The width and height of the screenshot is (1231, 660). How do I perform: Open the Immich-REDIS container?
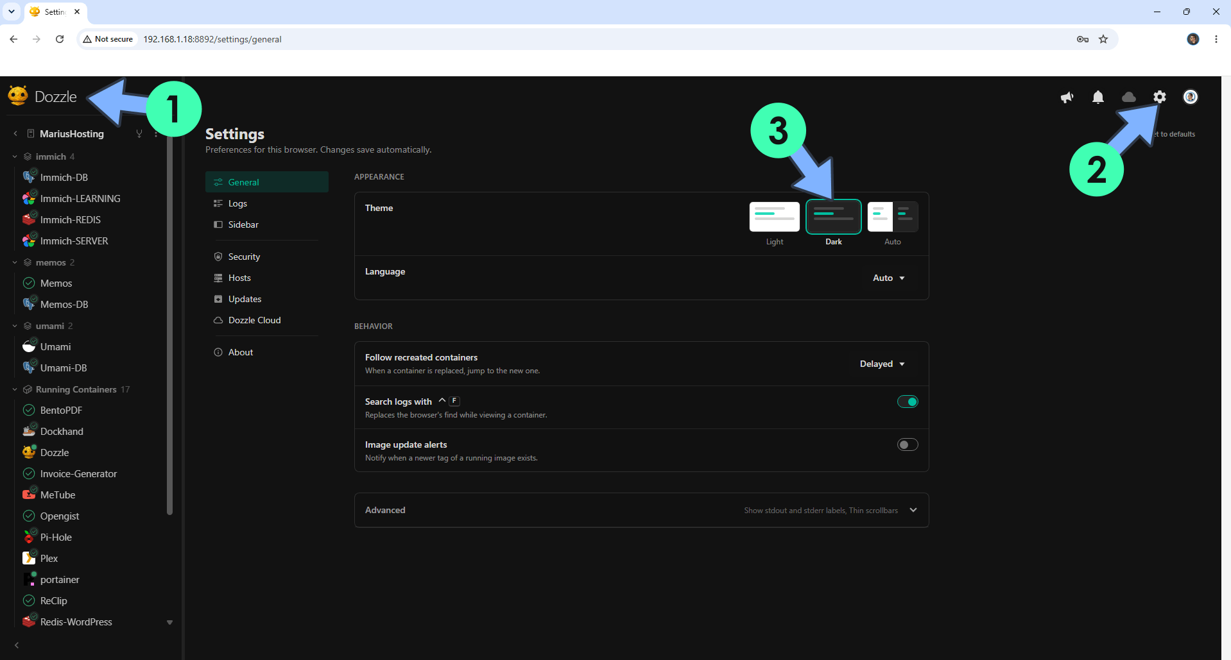[x=70, y=219]
